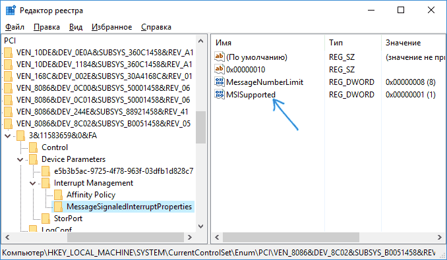The height and width of the screenshot is (260, 447).
Task: Select the e5b3b5ac-9725-4f78-963f key
Action: click(x=124, y=171)
